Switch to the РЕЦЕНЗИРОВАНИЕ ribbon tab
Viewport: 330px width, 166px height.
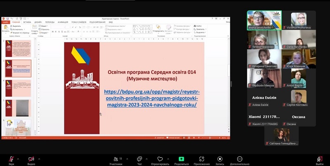(97, 22)
